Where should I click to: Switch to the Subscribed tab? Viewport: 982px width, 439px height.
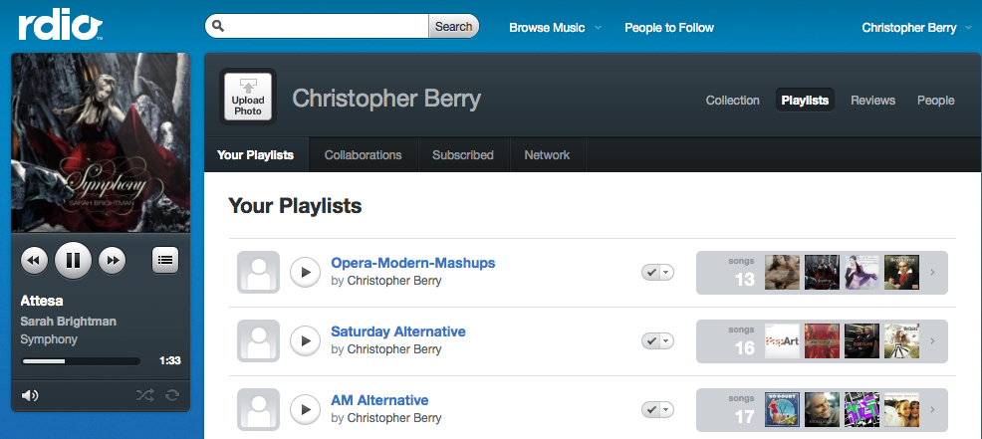(x=463, y=155)
